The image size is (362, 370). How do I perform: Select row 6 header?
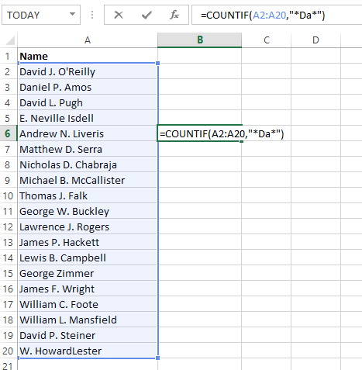9,133
